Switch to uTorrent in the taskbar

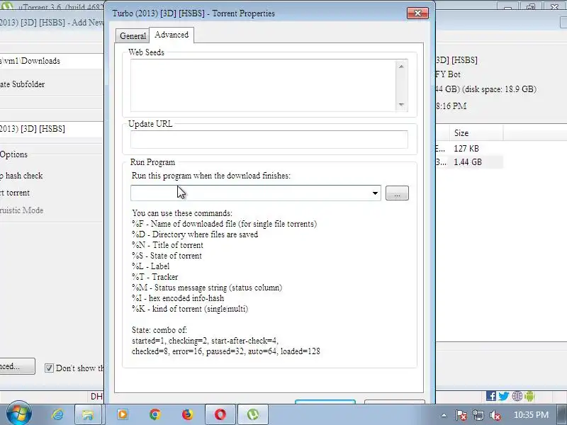pyautogui.click(x=253, y=414)
